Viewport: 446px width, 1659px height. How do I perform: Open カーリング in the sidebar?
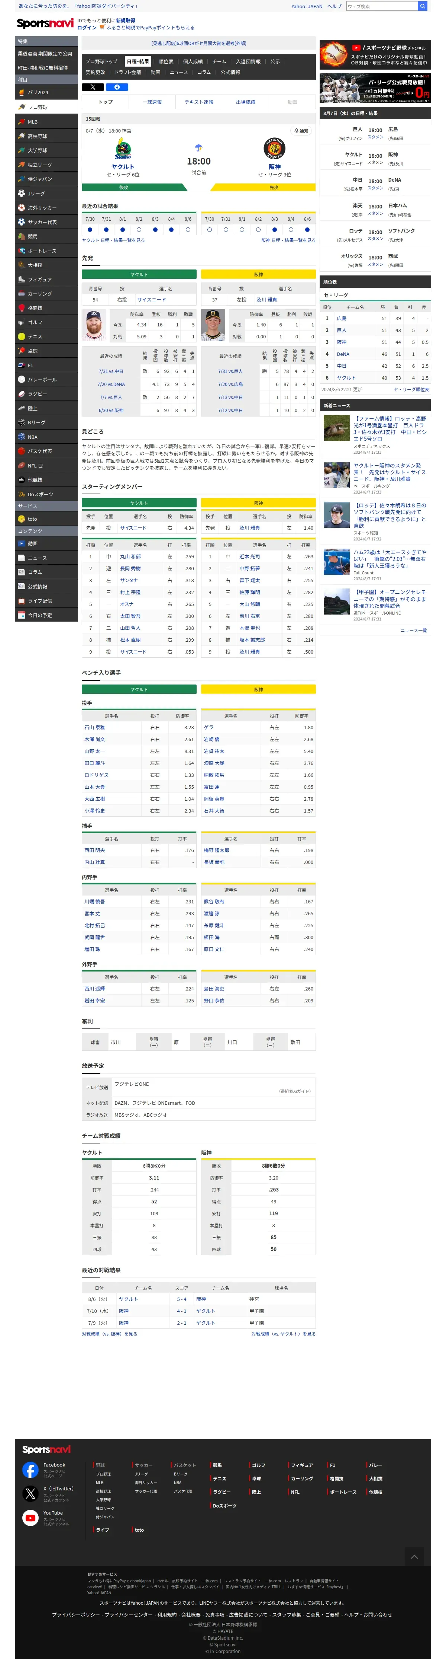(46, 294)
